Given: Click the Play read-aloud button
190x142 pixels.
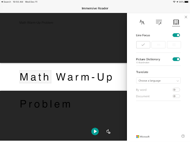Looking at the screenshot, I should [x=95, y=132].
